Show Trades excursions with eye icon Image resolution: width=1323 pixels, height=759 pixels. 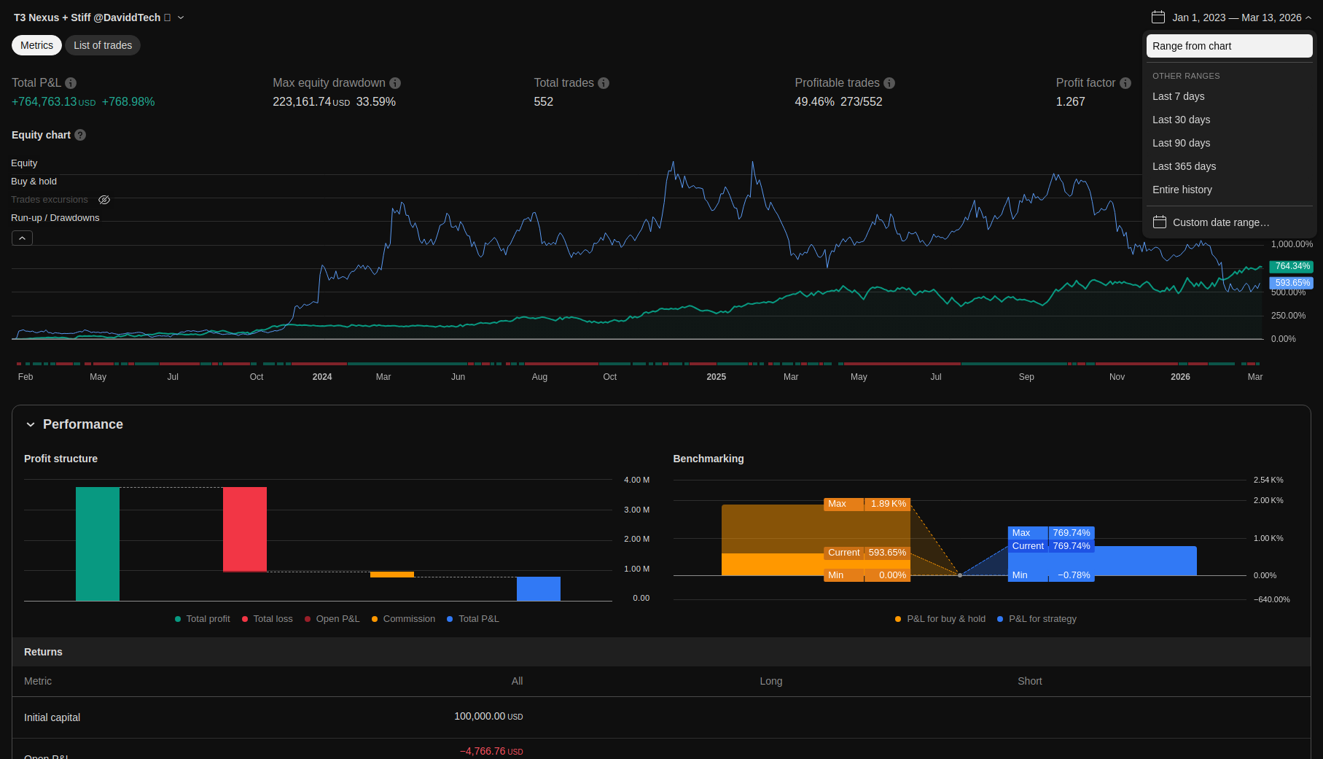point(104,200)
